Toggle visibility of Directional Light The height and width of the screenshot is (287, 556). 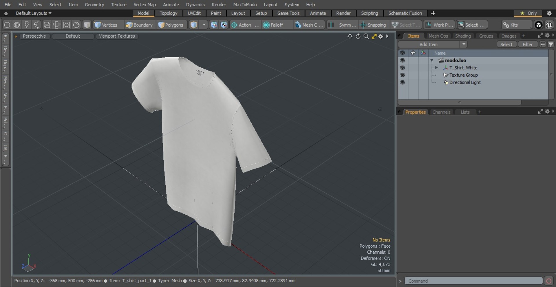pyautogui.click(x=403, y=82)
